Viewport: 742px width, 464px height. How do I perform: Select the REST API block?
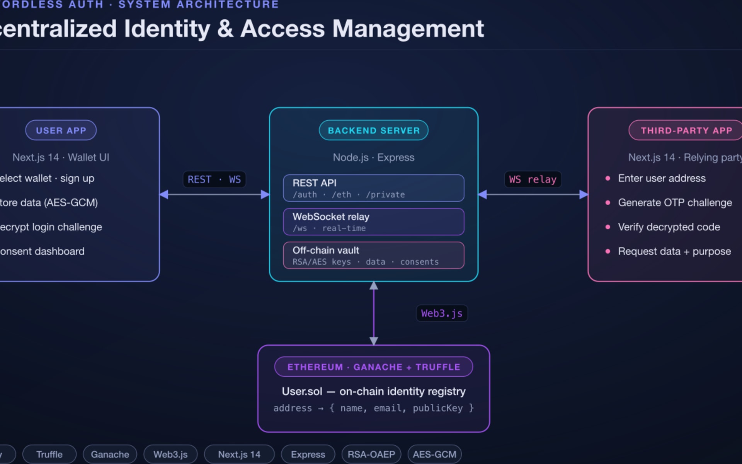(x=373, y=188)
